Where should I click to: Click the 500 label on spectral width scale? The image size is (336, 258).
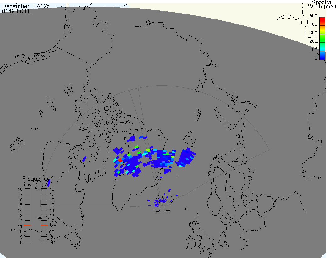(313, 16)
